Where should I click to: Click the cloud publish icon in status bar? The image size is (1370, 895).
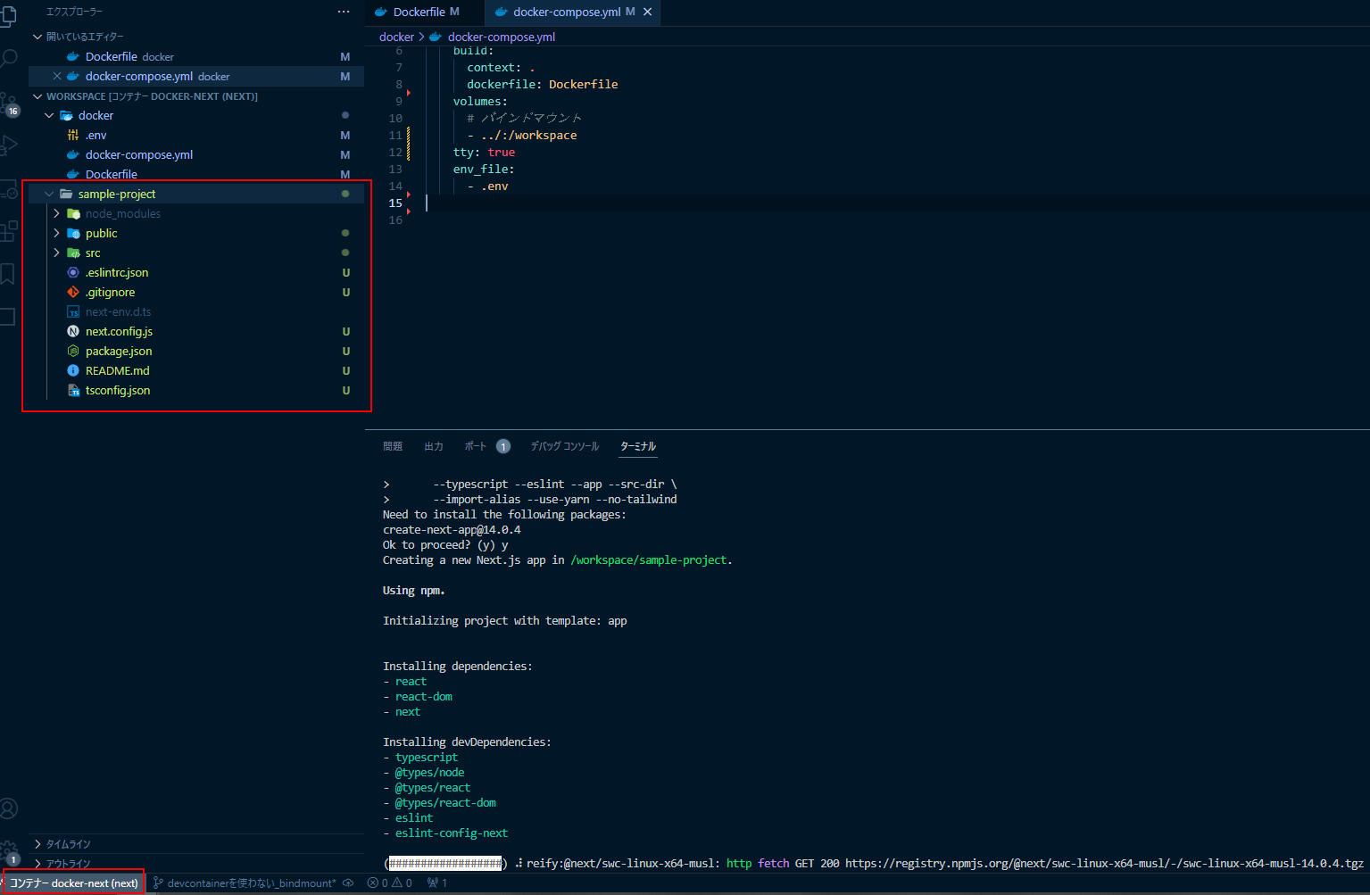(x=348, y=883)
